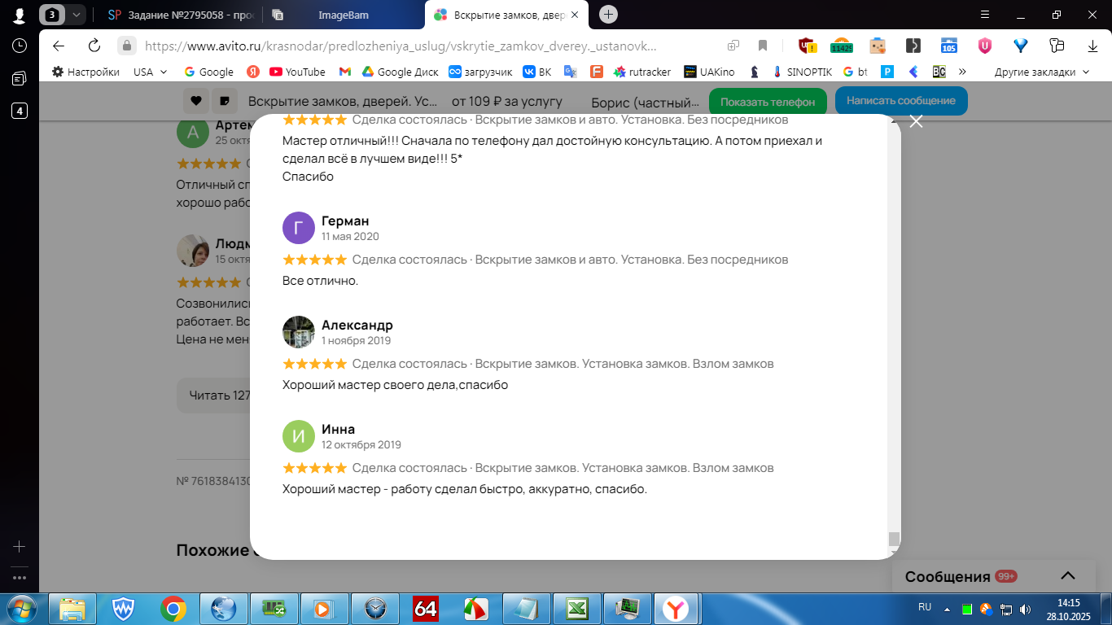
Task: Expand the tab group dropdown arrow
Action: pyautogui.click(x=76, y=15)
